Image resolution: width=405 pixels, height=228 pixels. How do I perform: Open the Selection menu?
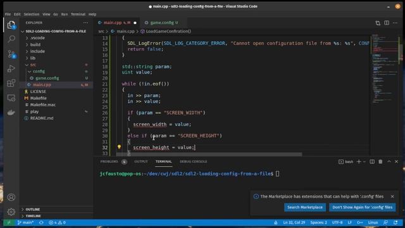(x=31, y=14)
